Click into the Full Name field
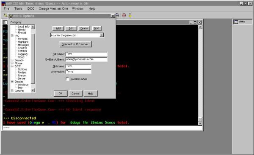Screen dimensions: 254x155 point(86,54)
